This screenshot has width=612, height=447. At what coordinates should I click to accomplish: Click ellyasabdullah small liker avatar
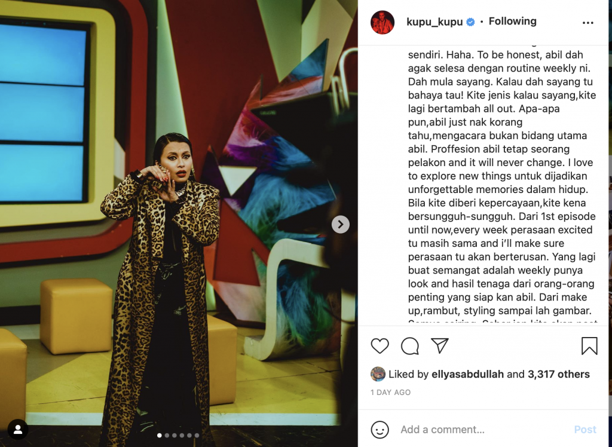[378, 374]
